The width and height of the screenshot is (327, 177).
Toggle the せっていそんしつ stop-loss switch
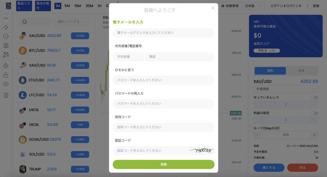click(x=315, y=98)
